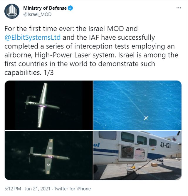Open top-left drone laser interception photo
The image size is (188, 196).
[48, 105]
